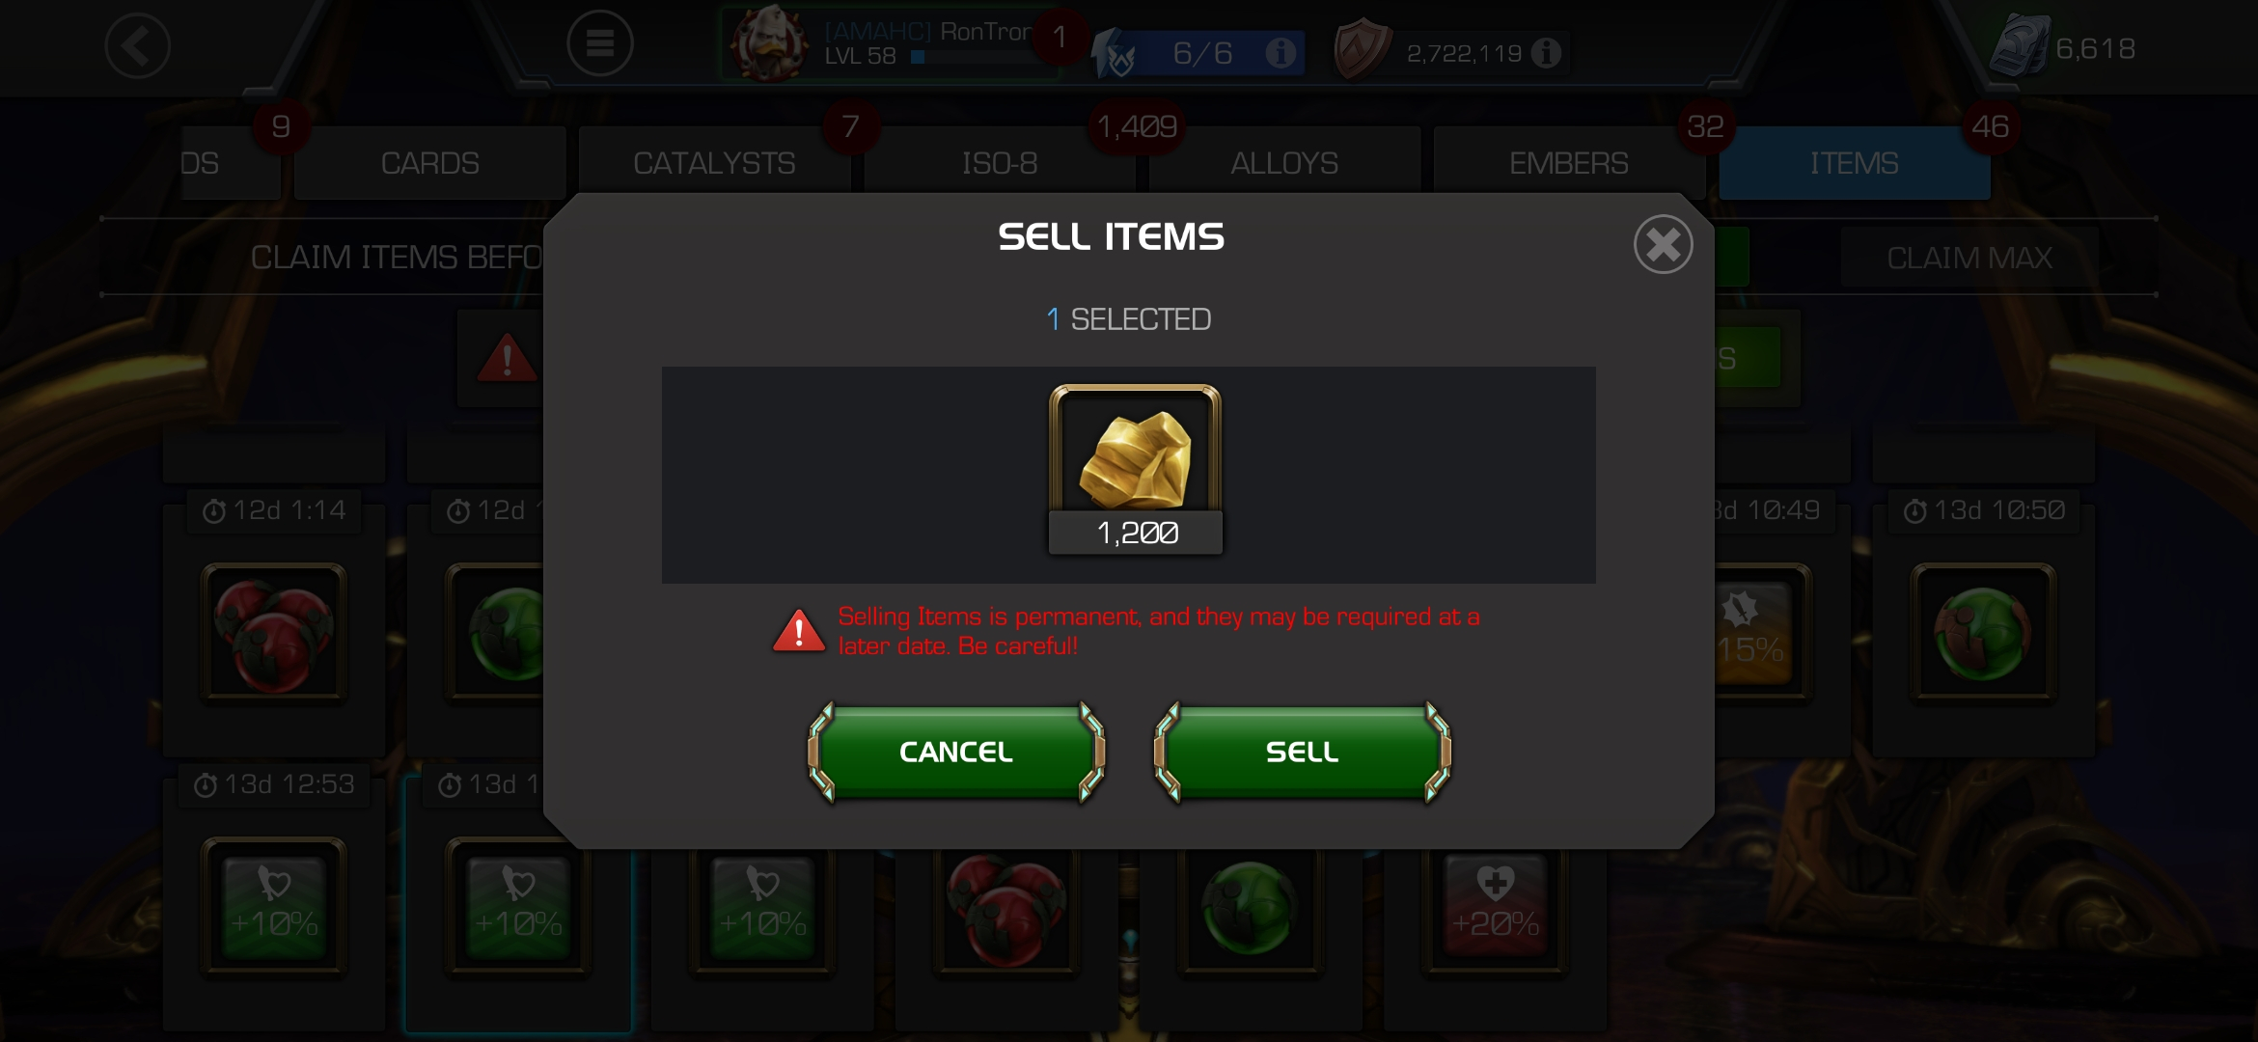Close the Sell Items dialog

pyautogui.click(x=1663, y=244)
